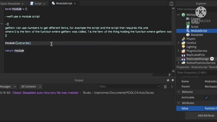
Task: Click the output Filter text field
Action: 128,87
